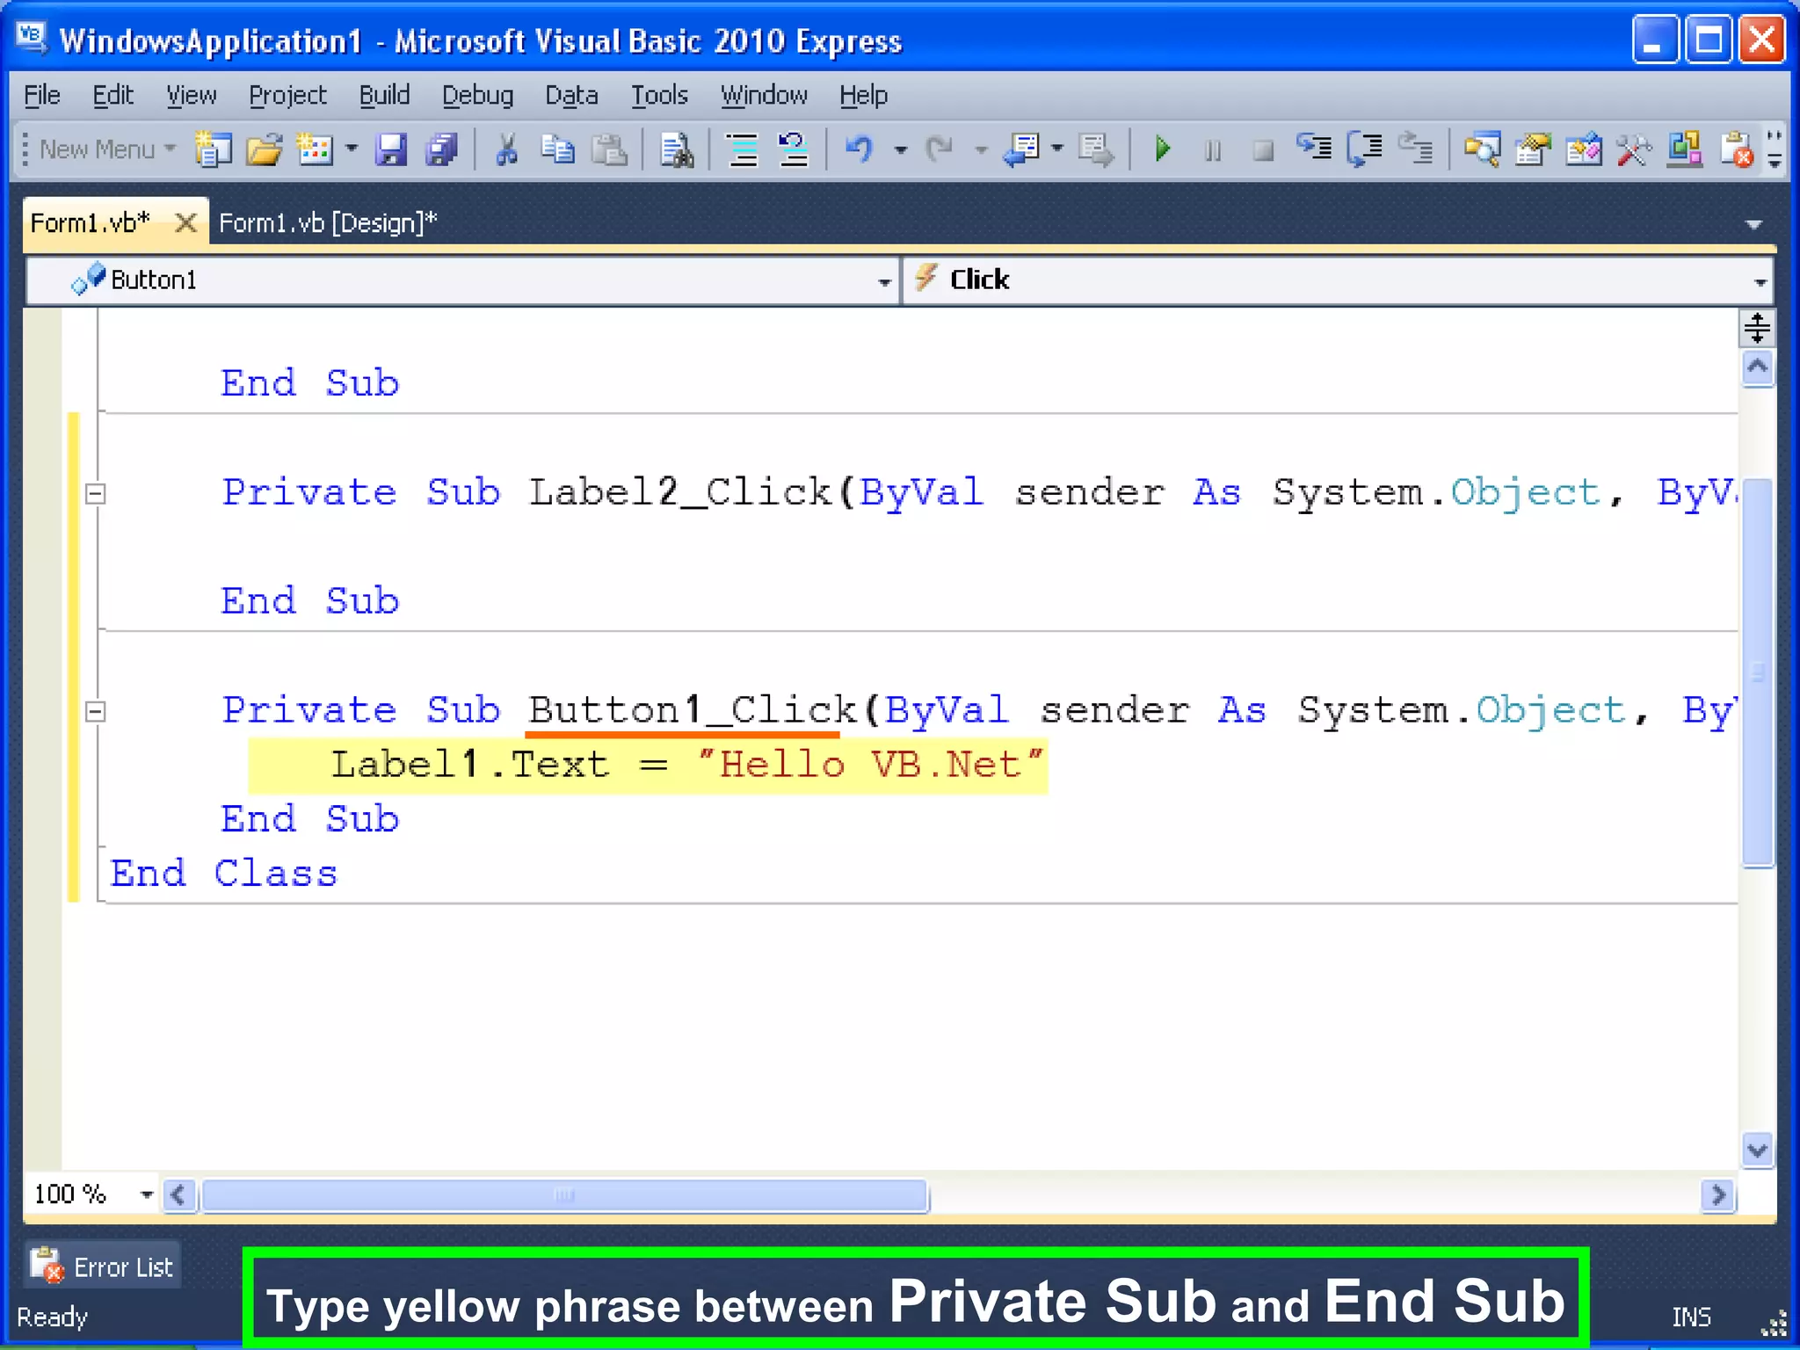This screenshot has height=1350, width=1800.
Task: Open the Error List panel
Action: tap(104, 1267)
